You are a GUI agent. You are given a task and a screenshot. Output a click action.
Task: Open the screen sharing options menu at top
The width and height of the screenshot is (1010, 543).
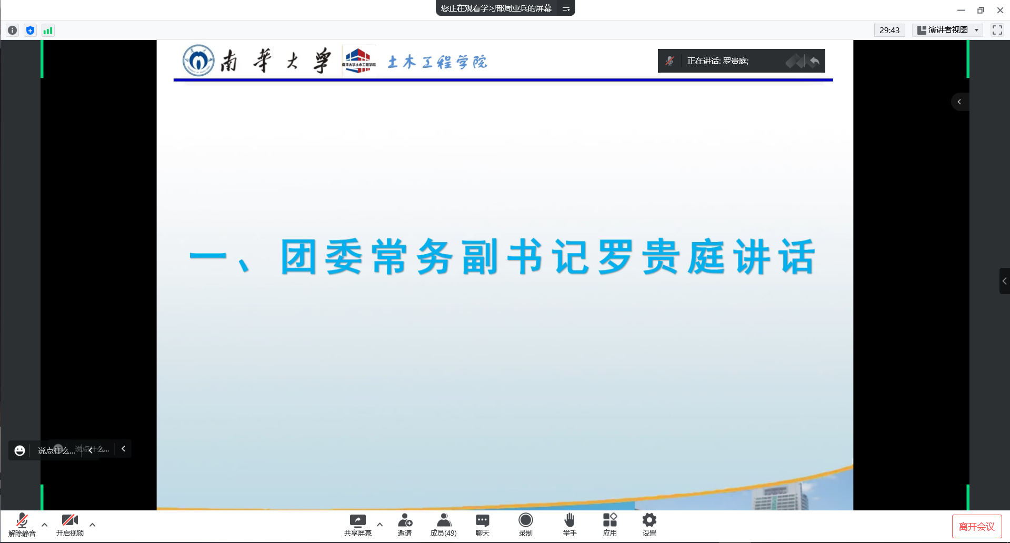click(566, 8)
